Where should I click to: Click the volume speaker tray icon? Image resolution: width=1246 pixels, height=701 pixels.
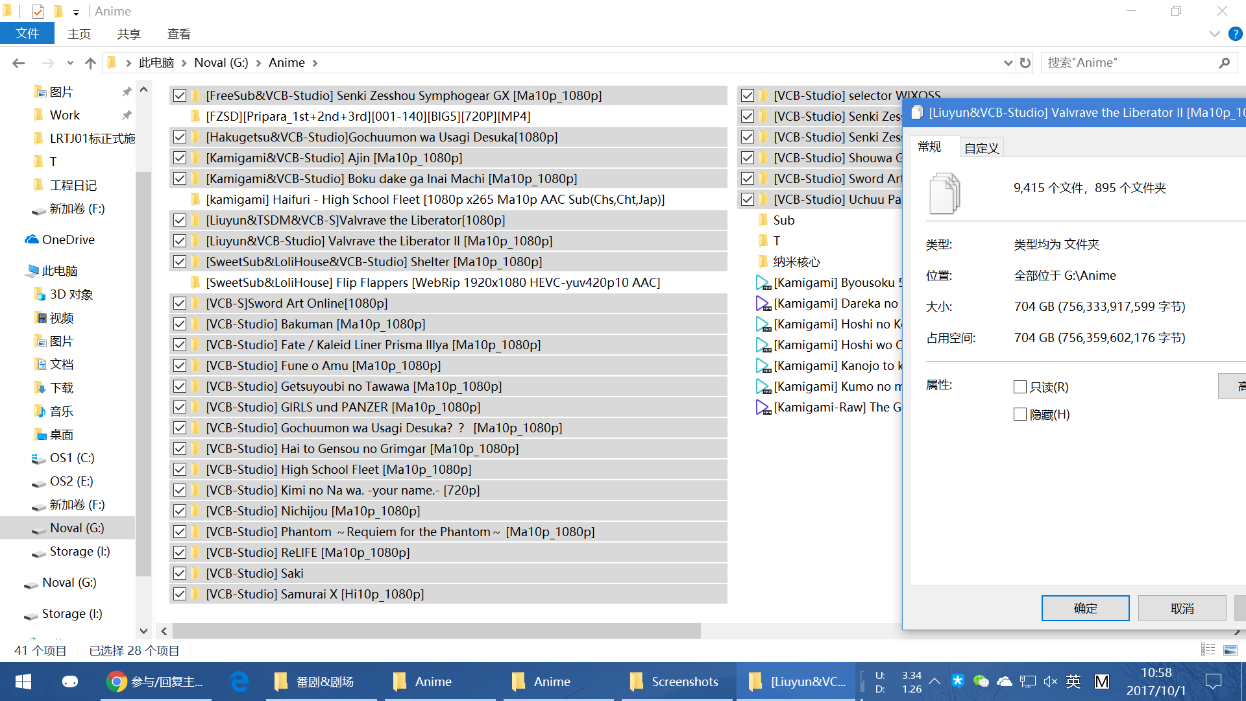(x=1051, y=682)
